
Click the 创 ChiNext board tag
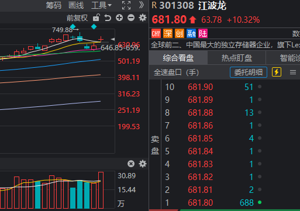tap(180, 33)
